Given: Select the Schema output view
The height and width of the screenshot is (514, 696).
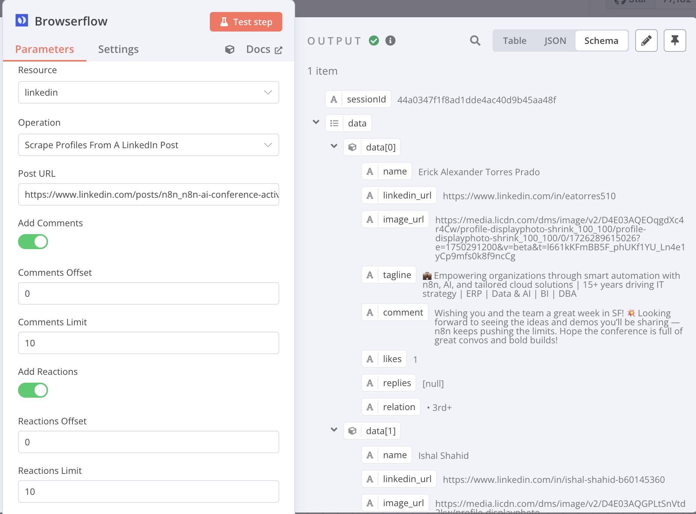Looking at the screenshot, I should pyautogui.click(x=601, y=41).
